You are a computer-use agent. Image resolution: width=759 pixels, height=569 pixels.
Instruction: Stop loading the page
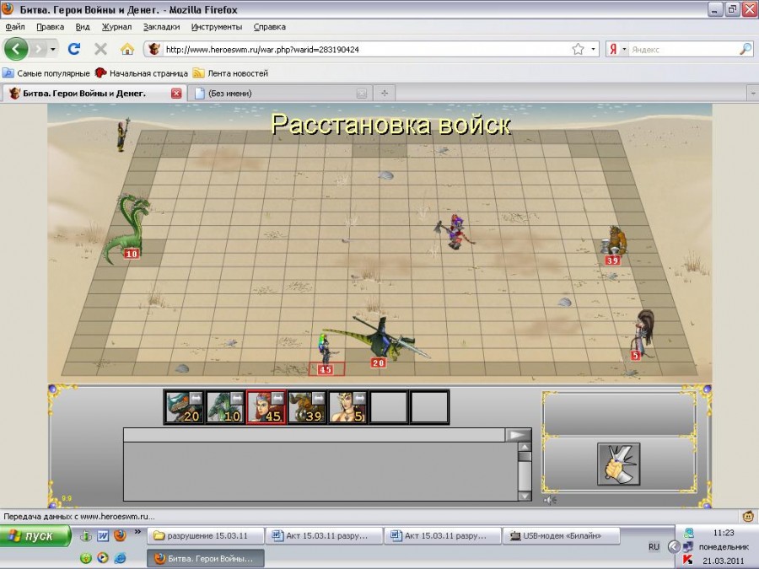pos(100,49)
